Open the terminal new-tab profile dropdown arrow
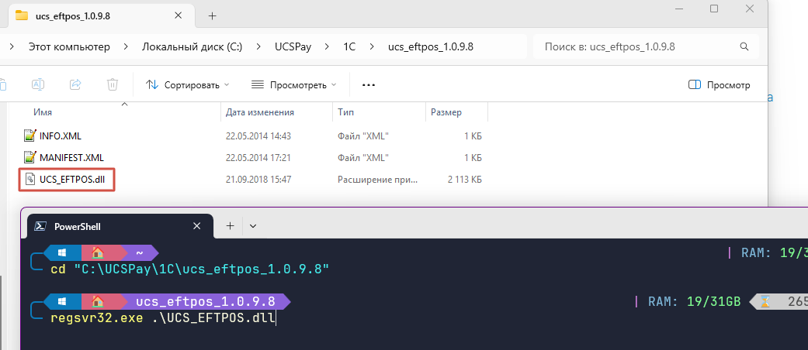The height and width of the screenshot is (350, 808). coord(253,226)
